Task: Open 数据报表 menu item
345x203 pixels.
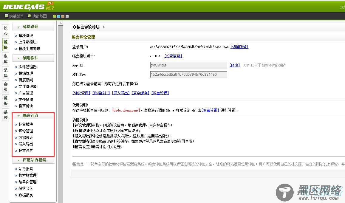Action: click(x=26, y=195)
